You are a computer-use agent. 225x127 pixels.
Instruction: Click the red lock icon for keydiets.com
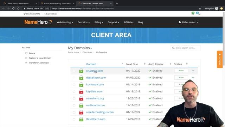click(x=81, y=91)
